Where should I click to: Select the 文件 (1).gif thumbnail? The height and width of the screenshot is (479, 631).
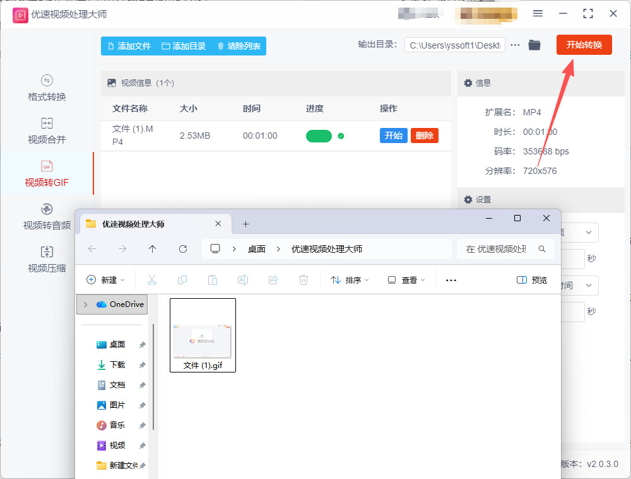coord(203,335)
